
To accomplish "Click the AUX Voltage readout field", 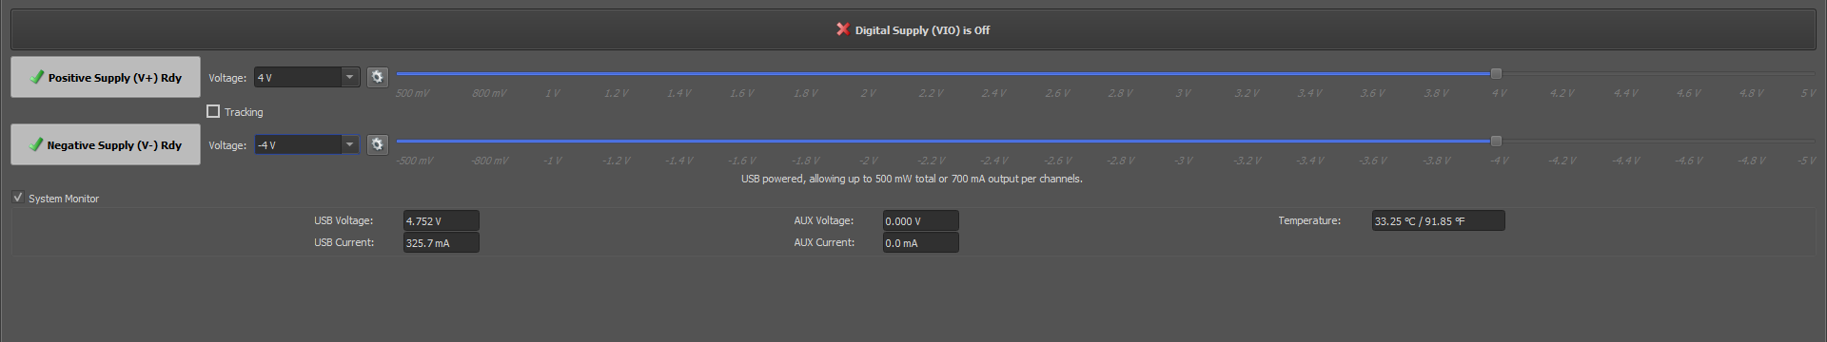I will click(x=920, y=220).
